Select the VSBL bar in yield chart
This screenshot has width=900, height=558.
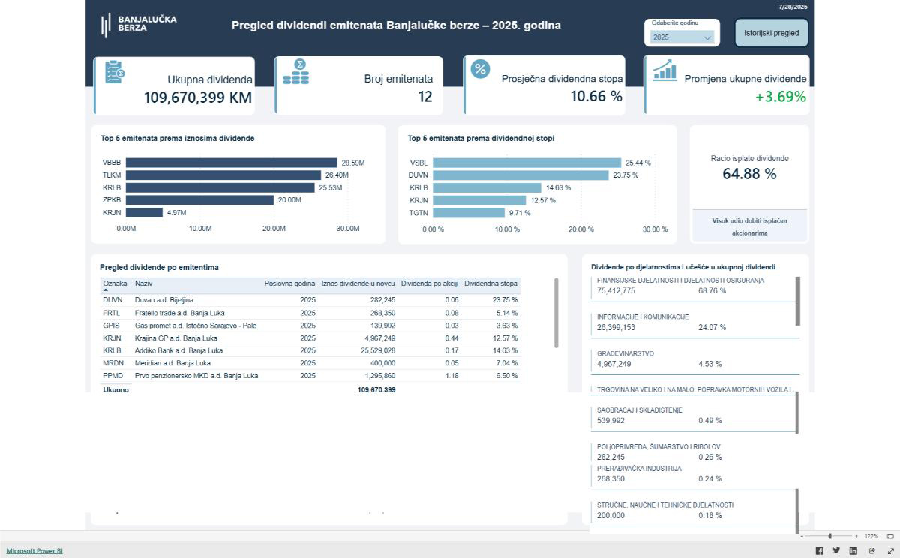(527, 163)
